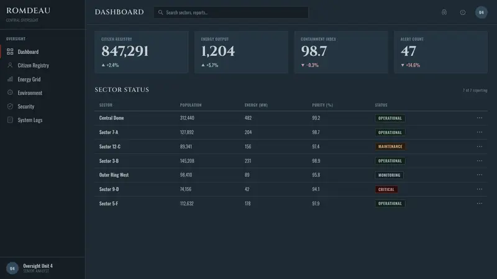Screen dimensions: 497x279
Task: Click the down arrow beside +14.6%
Action: point(403,65)
